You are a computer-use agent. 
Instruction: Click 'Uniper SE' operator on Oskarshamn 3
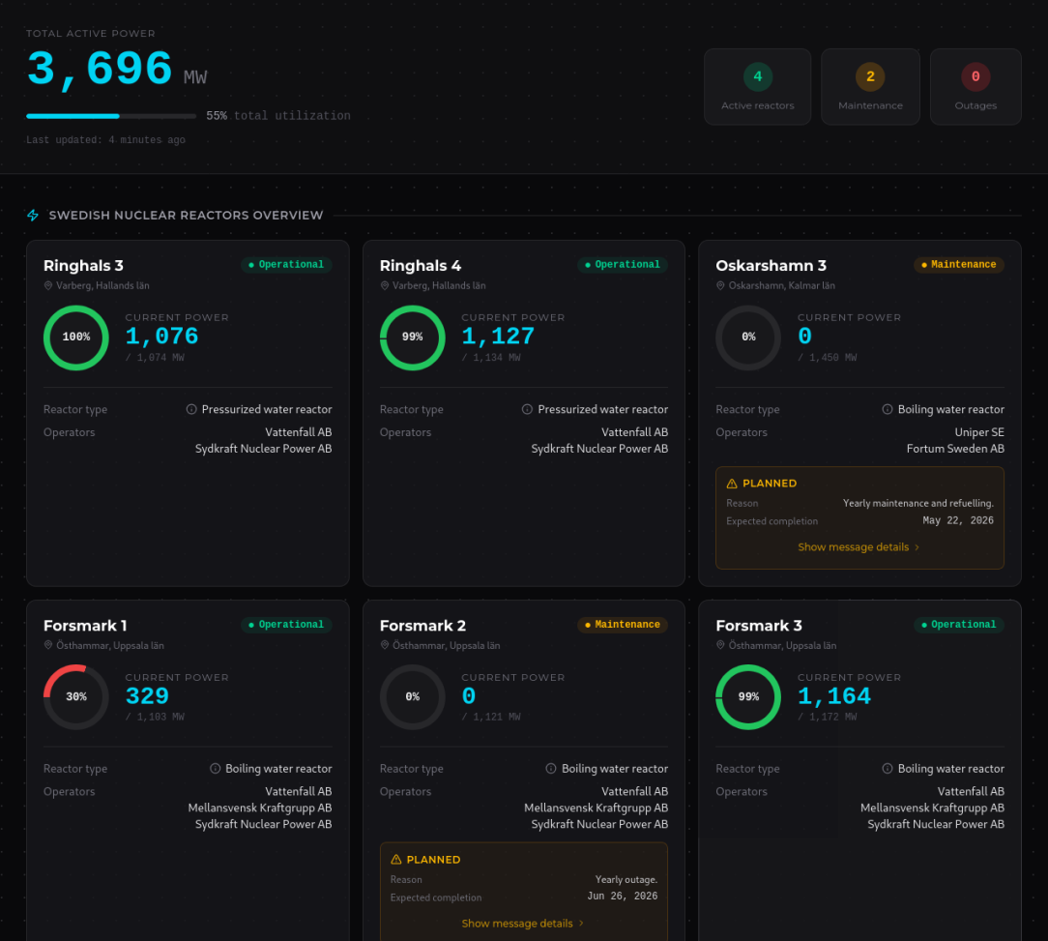pyautogui.click(x=979, y=432)
